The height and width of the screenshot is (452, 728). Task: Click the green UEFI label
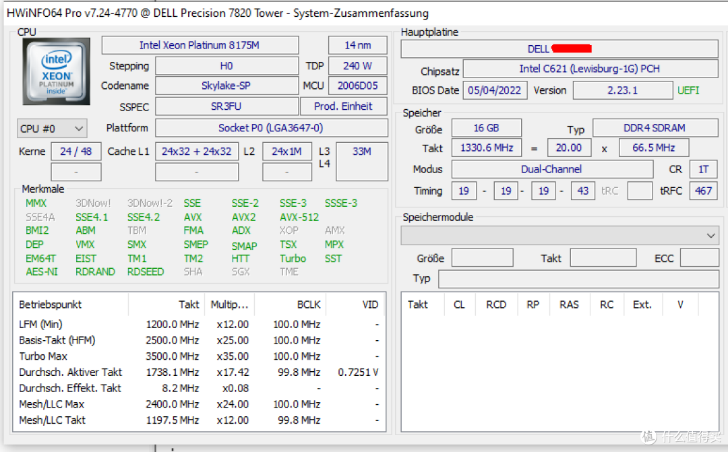(688, 90)
